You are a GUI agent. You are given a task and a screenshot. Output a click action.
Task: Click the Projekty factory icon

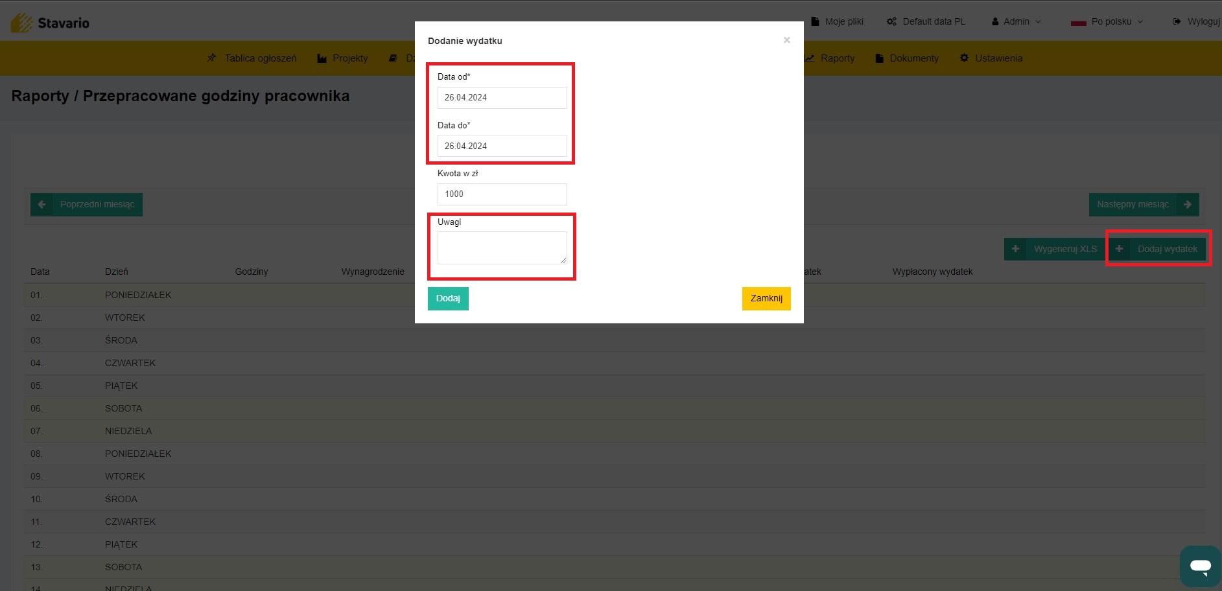tap(322, 58)
